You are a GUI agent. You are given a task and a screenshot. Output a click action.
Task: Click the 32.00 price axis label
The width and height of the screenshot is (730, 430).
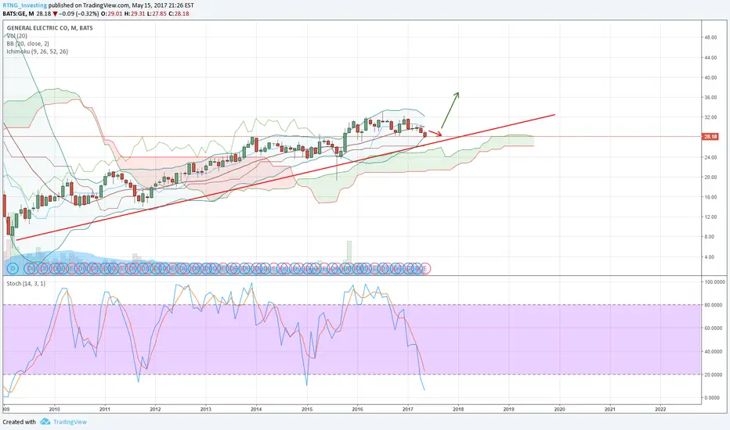[710, 117]
